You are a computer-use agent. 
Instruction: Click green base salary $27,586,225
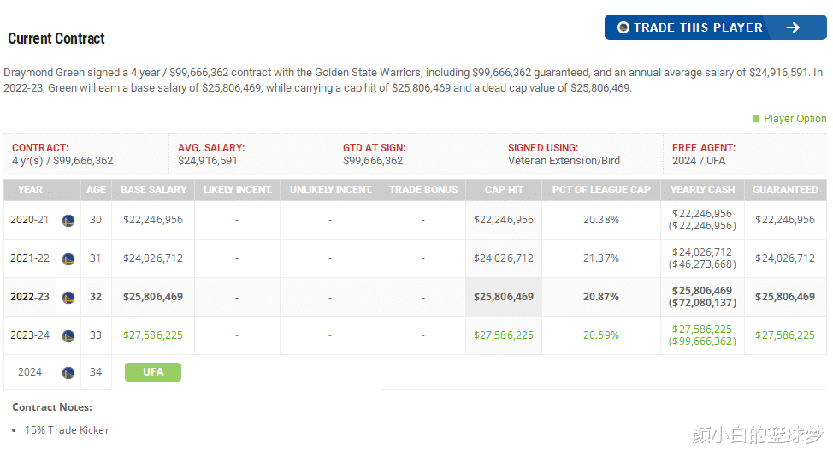tap(153, 335)
